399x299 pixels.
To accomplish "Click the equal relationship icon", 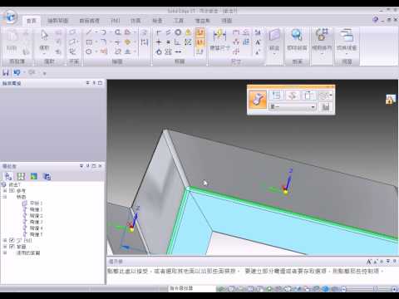I will click(168, 42).
